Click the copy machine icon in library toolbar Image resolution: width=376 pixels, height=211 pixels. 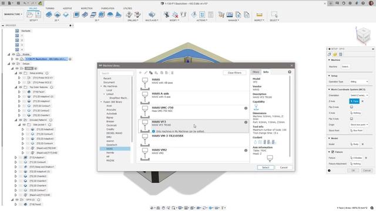pos(151,73)
